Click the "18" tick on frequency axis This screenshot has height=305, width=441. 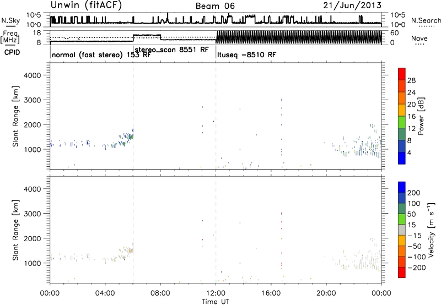(37, 33)
